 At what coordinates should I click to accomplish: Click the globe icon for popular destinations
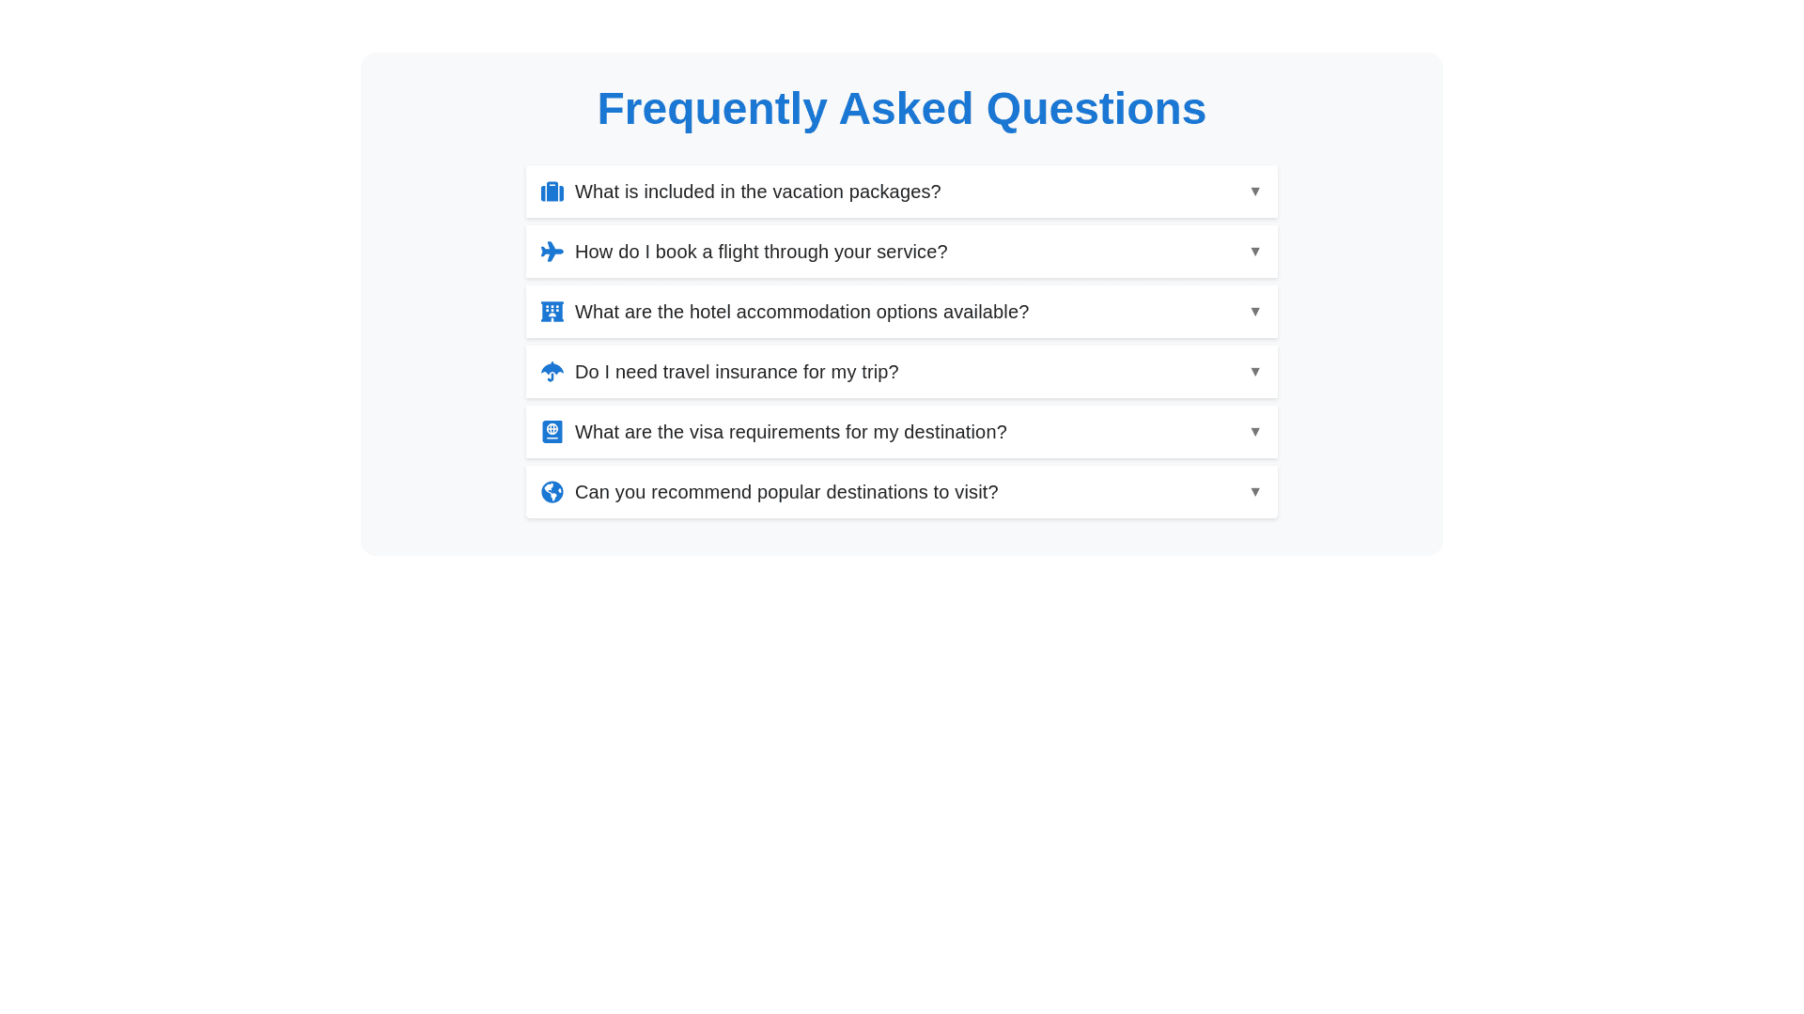(x=552, y=492)
